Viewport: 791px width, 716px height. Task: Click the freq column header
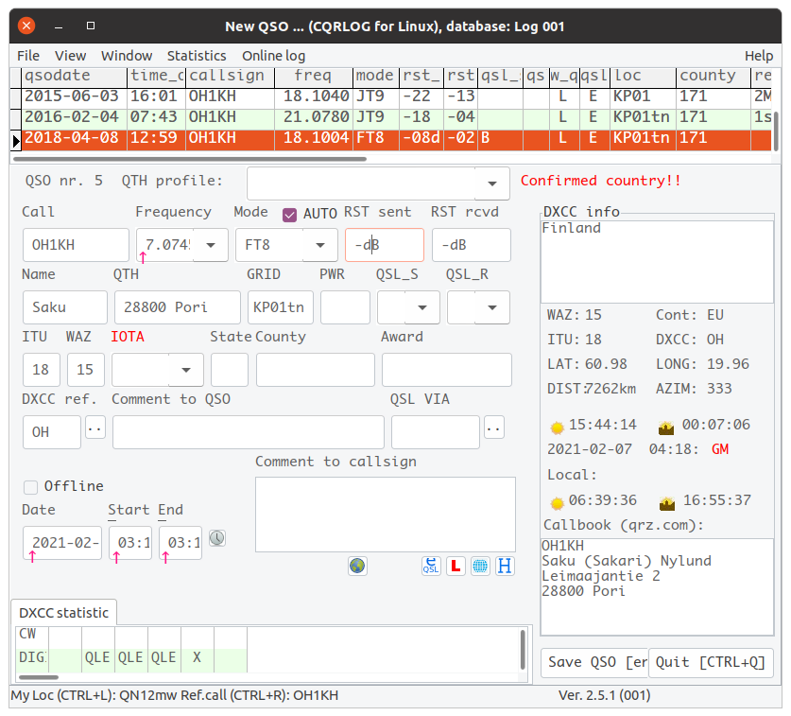[314, 77]
